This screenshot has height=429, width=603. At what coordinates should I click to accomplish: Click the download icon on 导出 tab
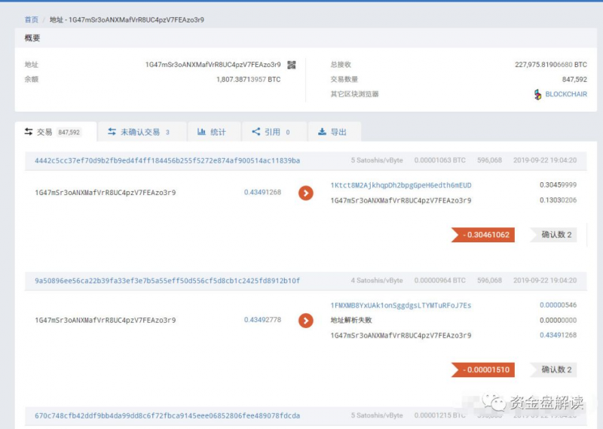323,132
